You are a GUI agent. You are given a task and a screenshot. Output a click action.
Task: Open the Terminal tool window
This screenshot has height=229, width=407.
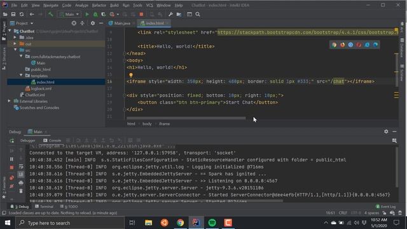pyautogui.click(x=44, y=206)
